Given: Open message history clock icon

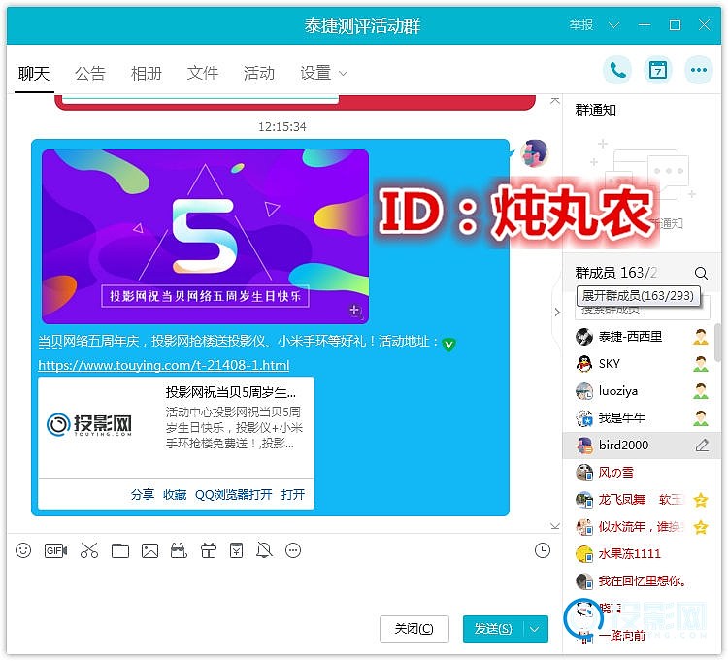Looking at the screenshot, I should tap(543, 550).
